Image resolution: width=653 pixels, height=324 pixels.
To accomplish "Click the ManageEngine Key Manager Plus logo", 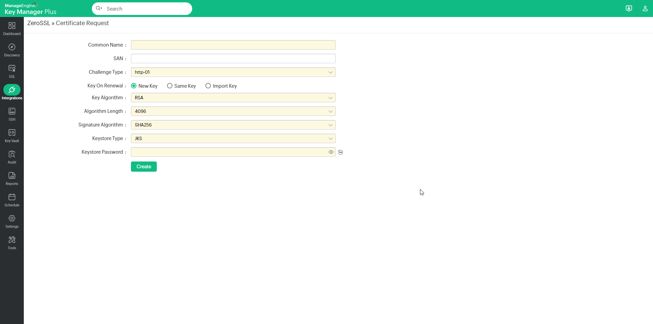I will (30, 9).
